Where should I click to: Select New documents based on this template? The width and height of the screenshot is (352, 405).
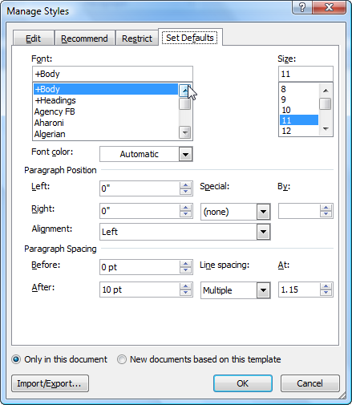[122, 359]
